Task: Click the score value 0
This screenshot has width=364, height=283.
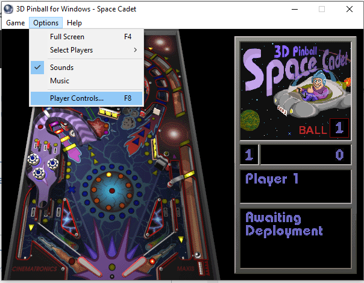Action: [339, 154]
